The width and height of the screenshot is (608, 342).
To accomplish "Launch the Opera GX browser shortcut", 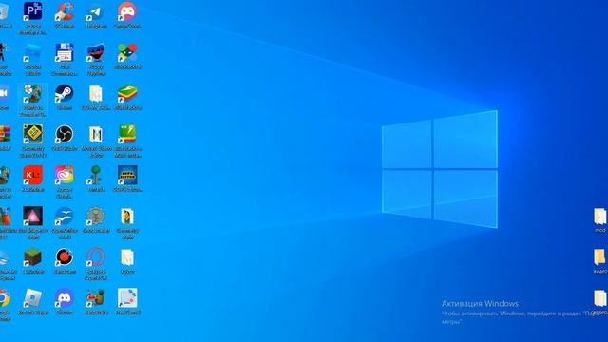I will tap(96, 257).
